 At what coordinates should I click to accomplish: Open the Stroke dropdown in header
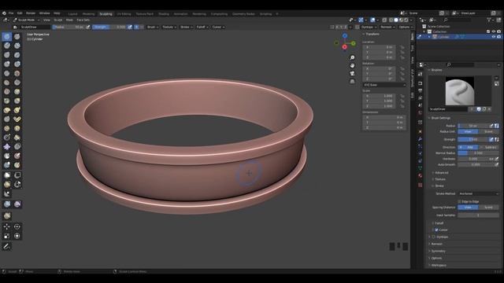pyautogui.click(x=187, y=28)
